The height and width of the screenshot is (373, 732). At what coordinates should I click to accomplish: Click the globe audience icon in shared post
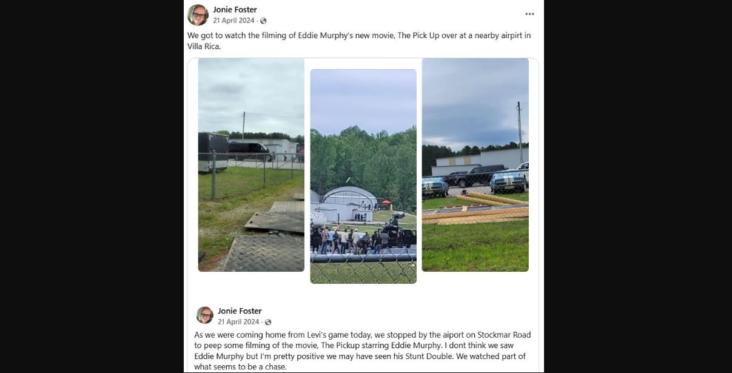click(268, 322)
